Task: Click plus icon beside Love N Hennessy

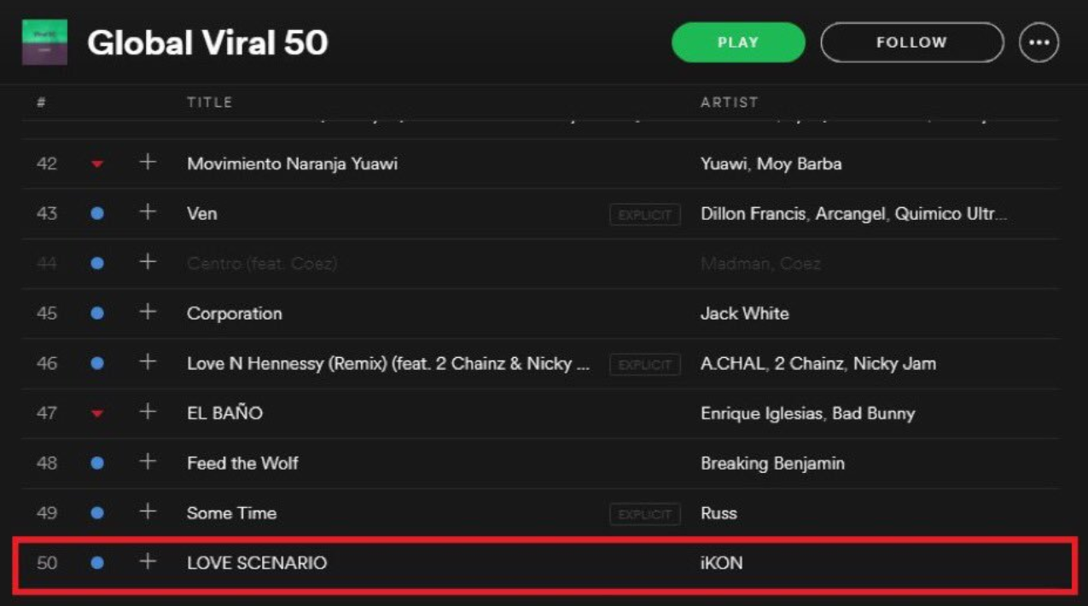Action: pyautogui.click(x=148, y=362)
